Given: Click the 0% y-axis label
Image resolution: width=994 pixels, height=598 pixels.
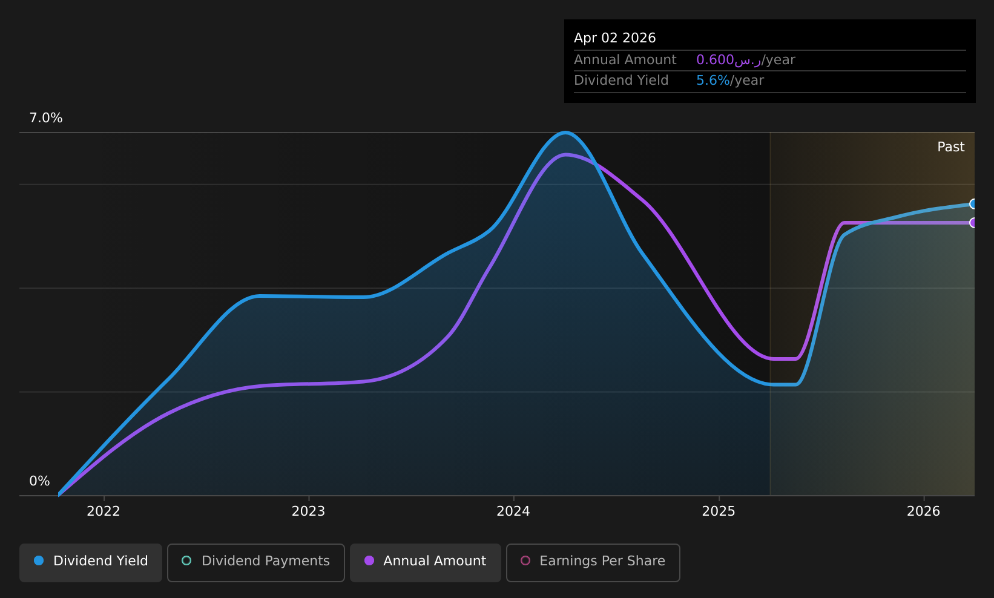Looking at the screenshot, I should pyautogui.click(x=39, y=481).
